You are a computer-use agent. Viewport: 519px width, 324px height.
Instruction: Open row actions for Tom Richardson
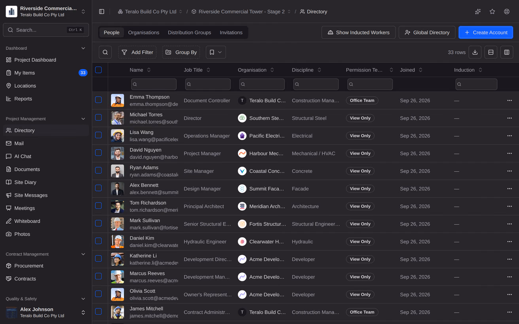tap(510, 206)
